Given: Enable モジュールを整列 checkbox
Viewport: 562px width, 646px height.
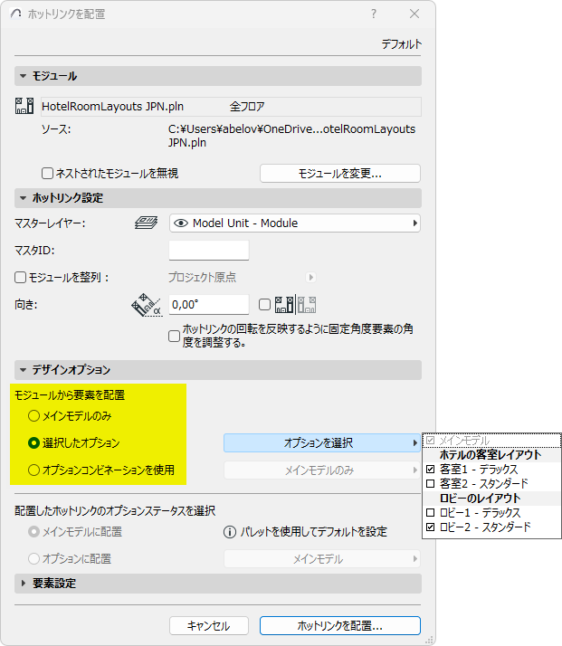Looking at the screenshot, I should (20, 277).
